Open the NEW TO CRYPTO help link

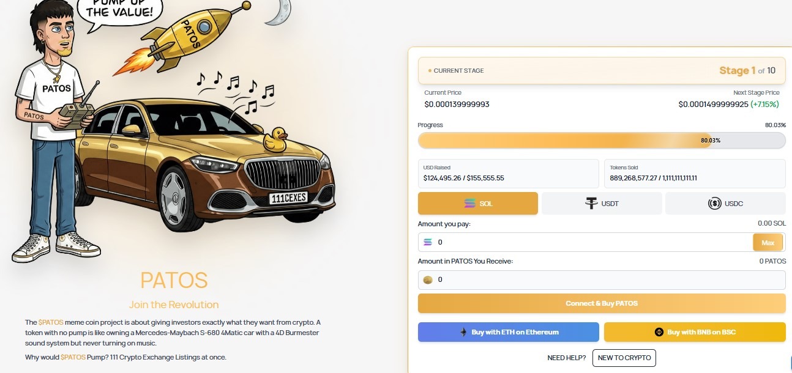click(x=624, y=358)
